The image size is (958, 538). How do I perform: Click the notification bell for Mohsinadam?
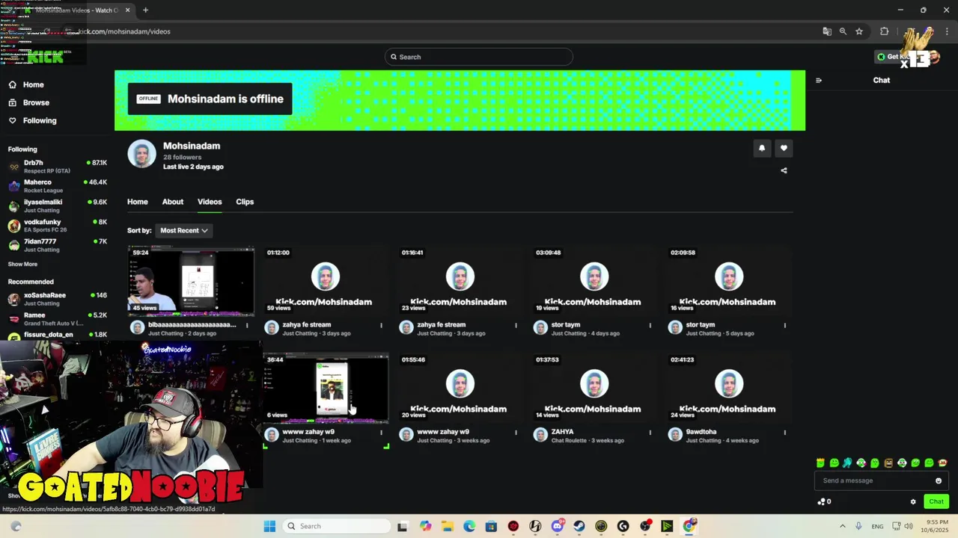click(x=762, y=148)
